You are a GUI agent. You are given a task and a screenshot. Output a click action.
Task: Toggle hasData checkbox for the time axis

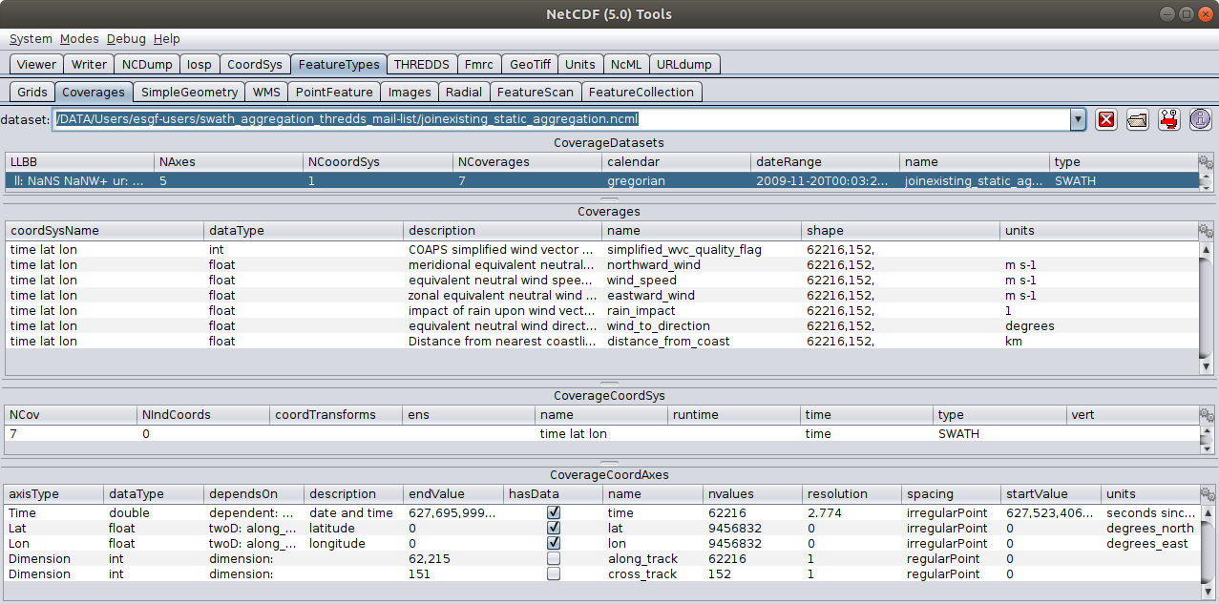coord(554,513)
